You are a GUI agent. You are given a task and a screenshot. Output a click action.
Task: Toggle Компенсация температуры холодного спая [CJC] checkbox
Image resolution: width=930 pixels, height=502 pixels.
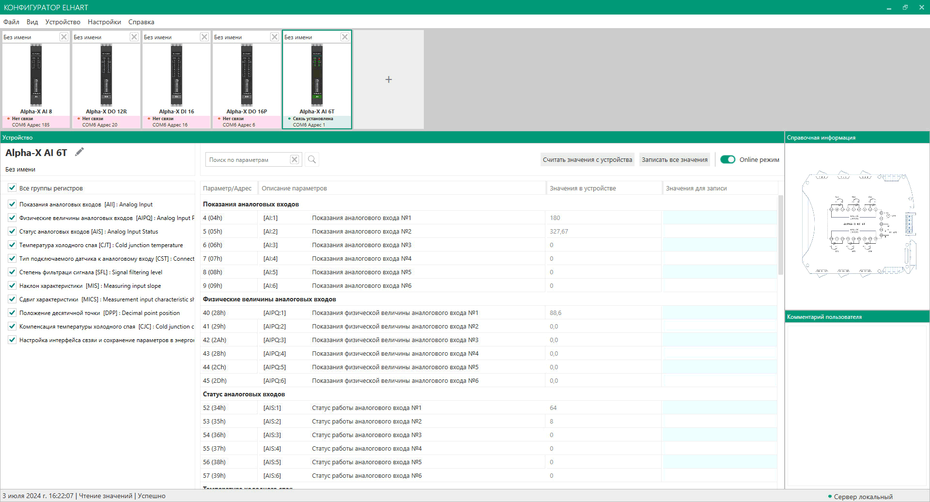click(x=12, y=327)
